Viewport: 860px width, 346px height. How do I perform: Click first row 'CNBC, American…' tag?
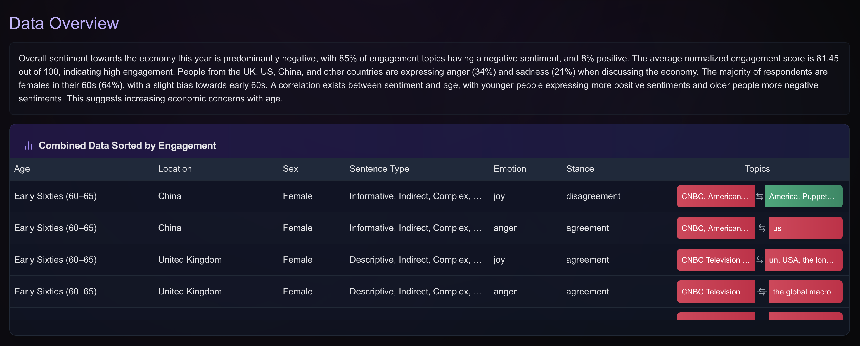tap(716, 196)
